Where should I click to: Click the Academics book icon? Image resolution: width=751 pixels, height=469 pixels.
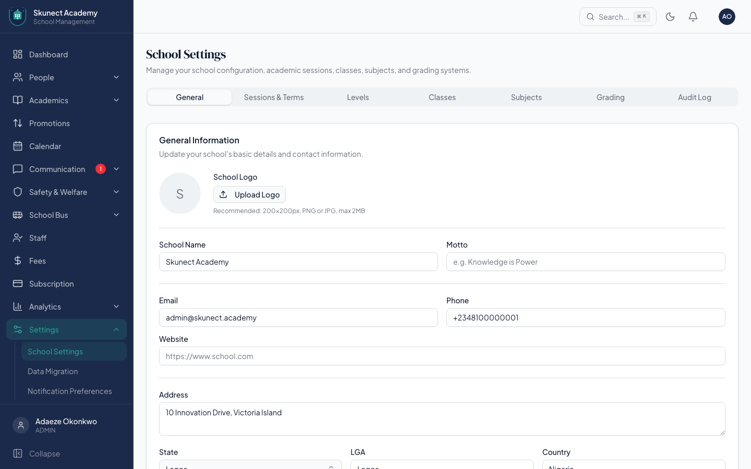(x=18, y=100)
